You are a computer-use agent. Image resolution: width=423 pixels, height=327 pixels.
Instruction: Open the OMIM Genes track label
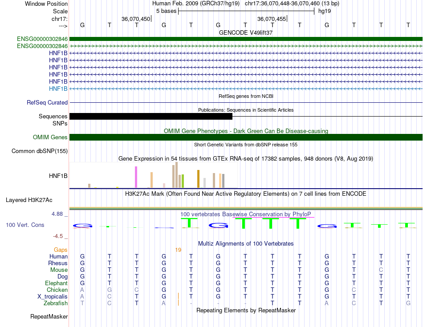pos(50,137)
